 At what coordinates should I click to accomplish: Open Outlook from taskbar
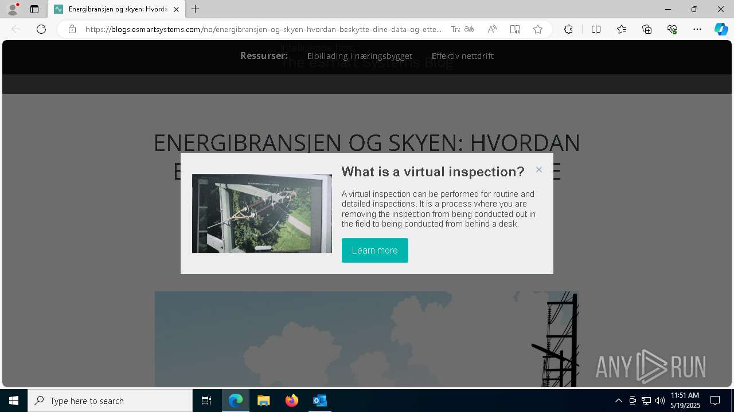[319, 401]
